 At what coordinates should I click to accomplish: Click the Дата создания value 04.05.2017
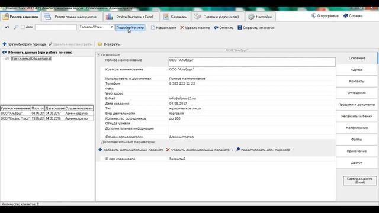click(x=178, y=104)
